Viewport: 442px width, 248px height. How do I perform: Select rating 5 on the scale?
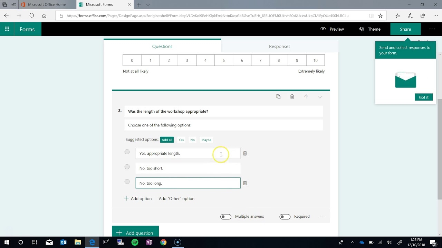(224, 60)
